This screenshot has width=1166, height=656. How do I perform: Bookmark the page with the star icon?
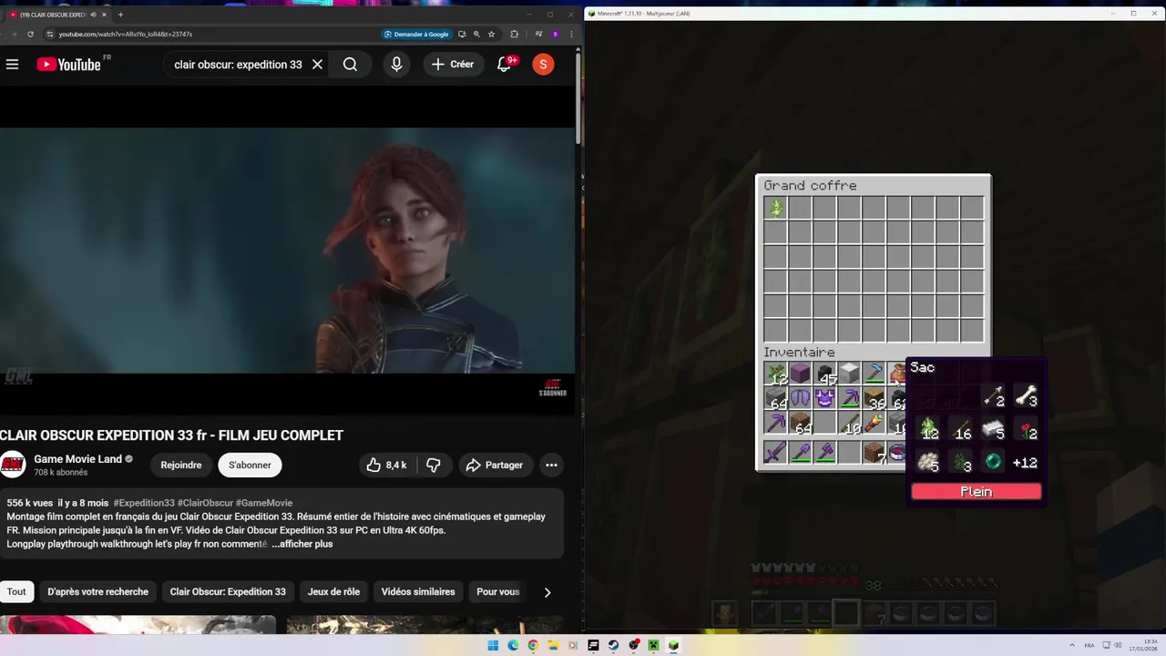click(x=491, y=34)
